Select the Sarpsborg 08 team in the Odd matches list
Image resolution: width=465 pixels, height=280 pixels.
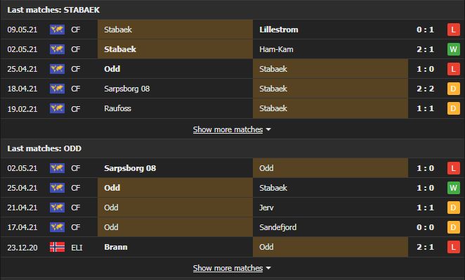(x=130, y=168)
